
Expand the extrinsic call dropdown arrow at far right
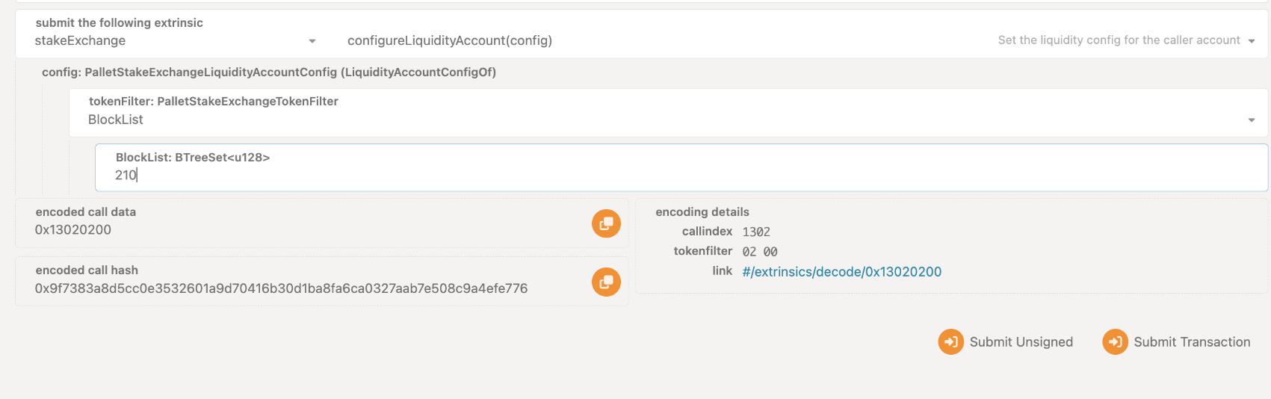1251,41
